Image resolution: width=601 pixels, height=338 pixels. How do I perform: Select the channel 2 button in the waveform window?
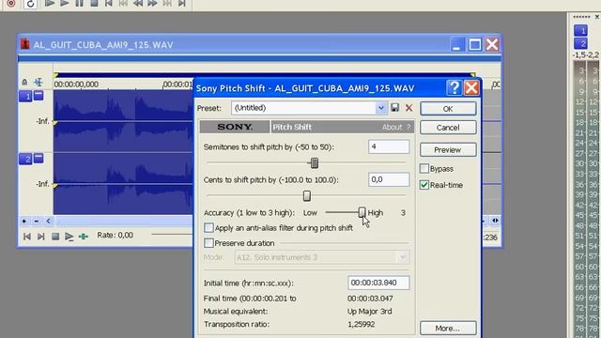[x=25, y=159]
